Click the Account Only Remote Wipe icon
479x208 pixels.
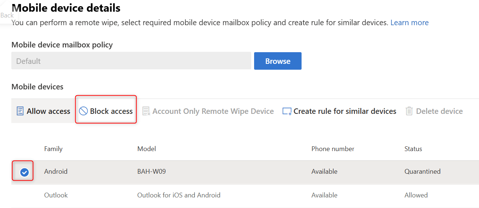click(146, 111)
